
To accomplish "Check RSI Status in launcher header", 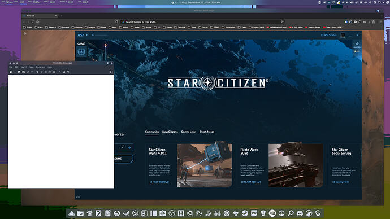I will [x=328, y=35].
